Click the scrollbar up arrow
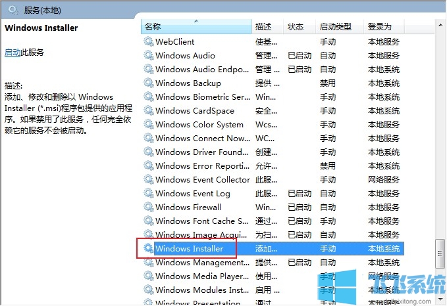 point(440,26)
